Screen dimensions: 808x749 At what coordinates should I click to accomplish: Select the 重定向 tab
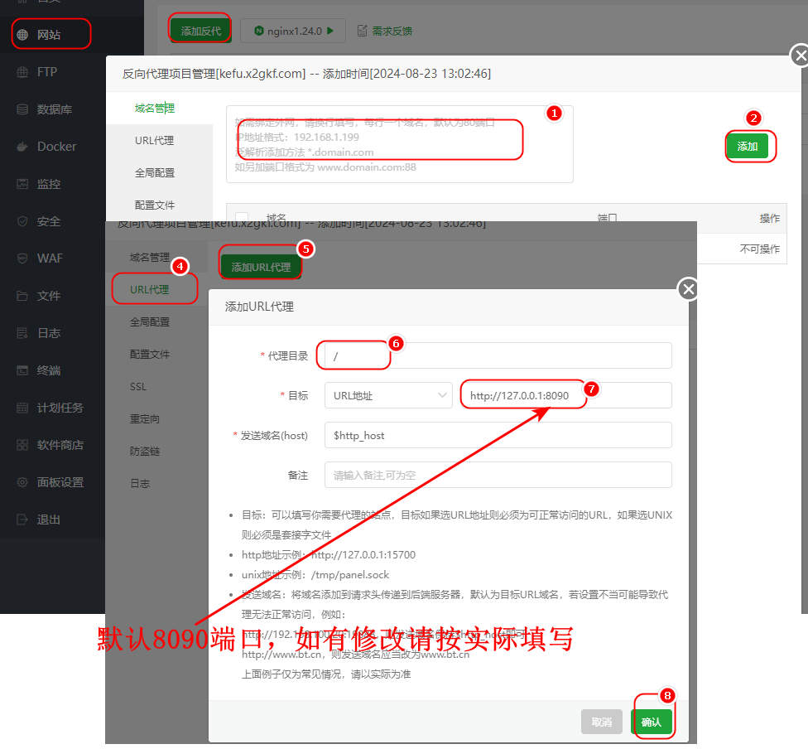tap(144, 419)
